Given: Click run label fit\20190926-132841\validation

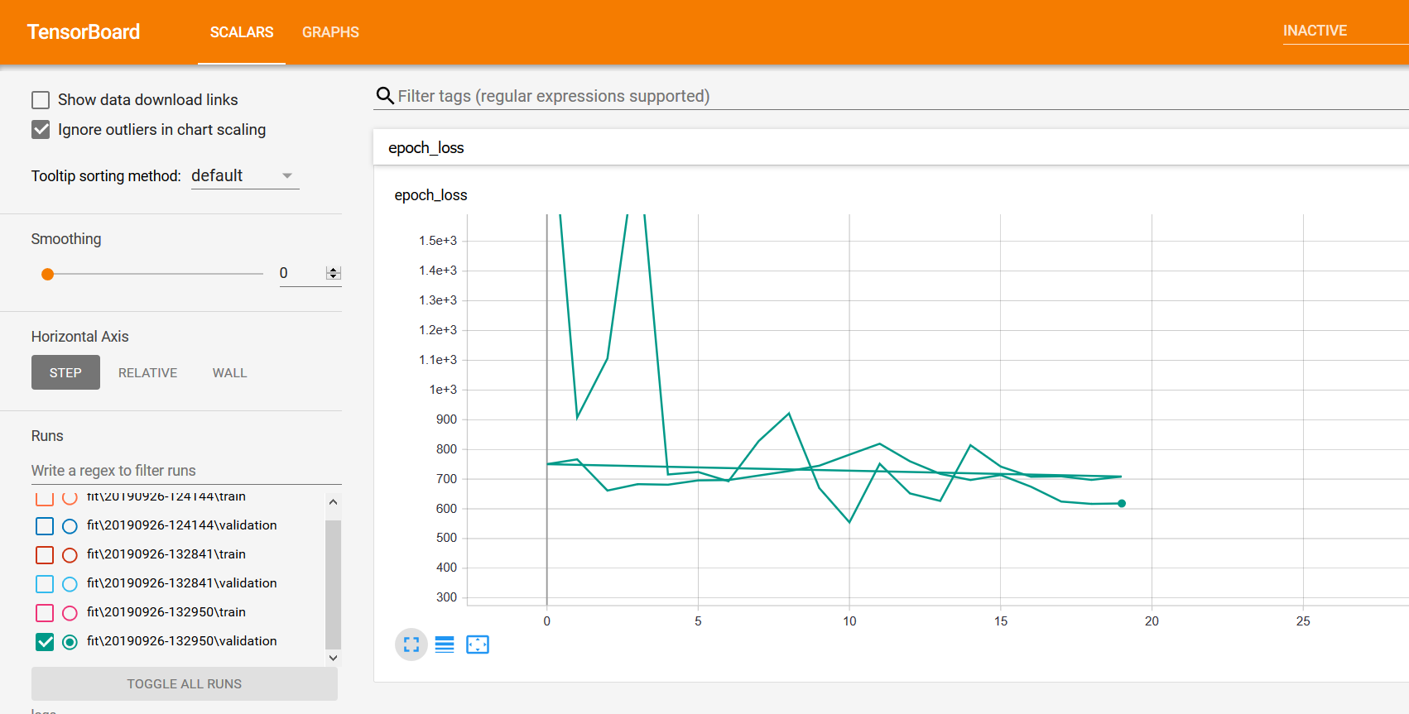Looking at the screenshot, I should [182, 583].
